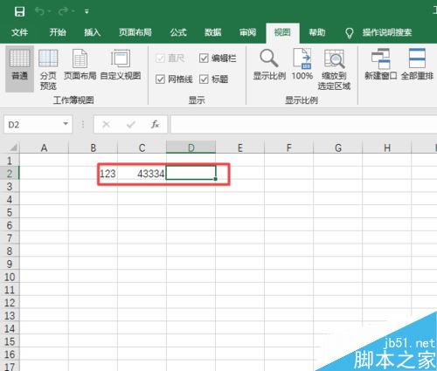Click the confirm checkmark in formula bar

131,125
